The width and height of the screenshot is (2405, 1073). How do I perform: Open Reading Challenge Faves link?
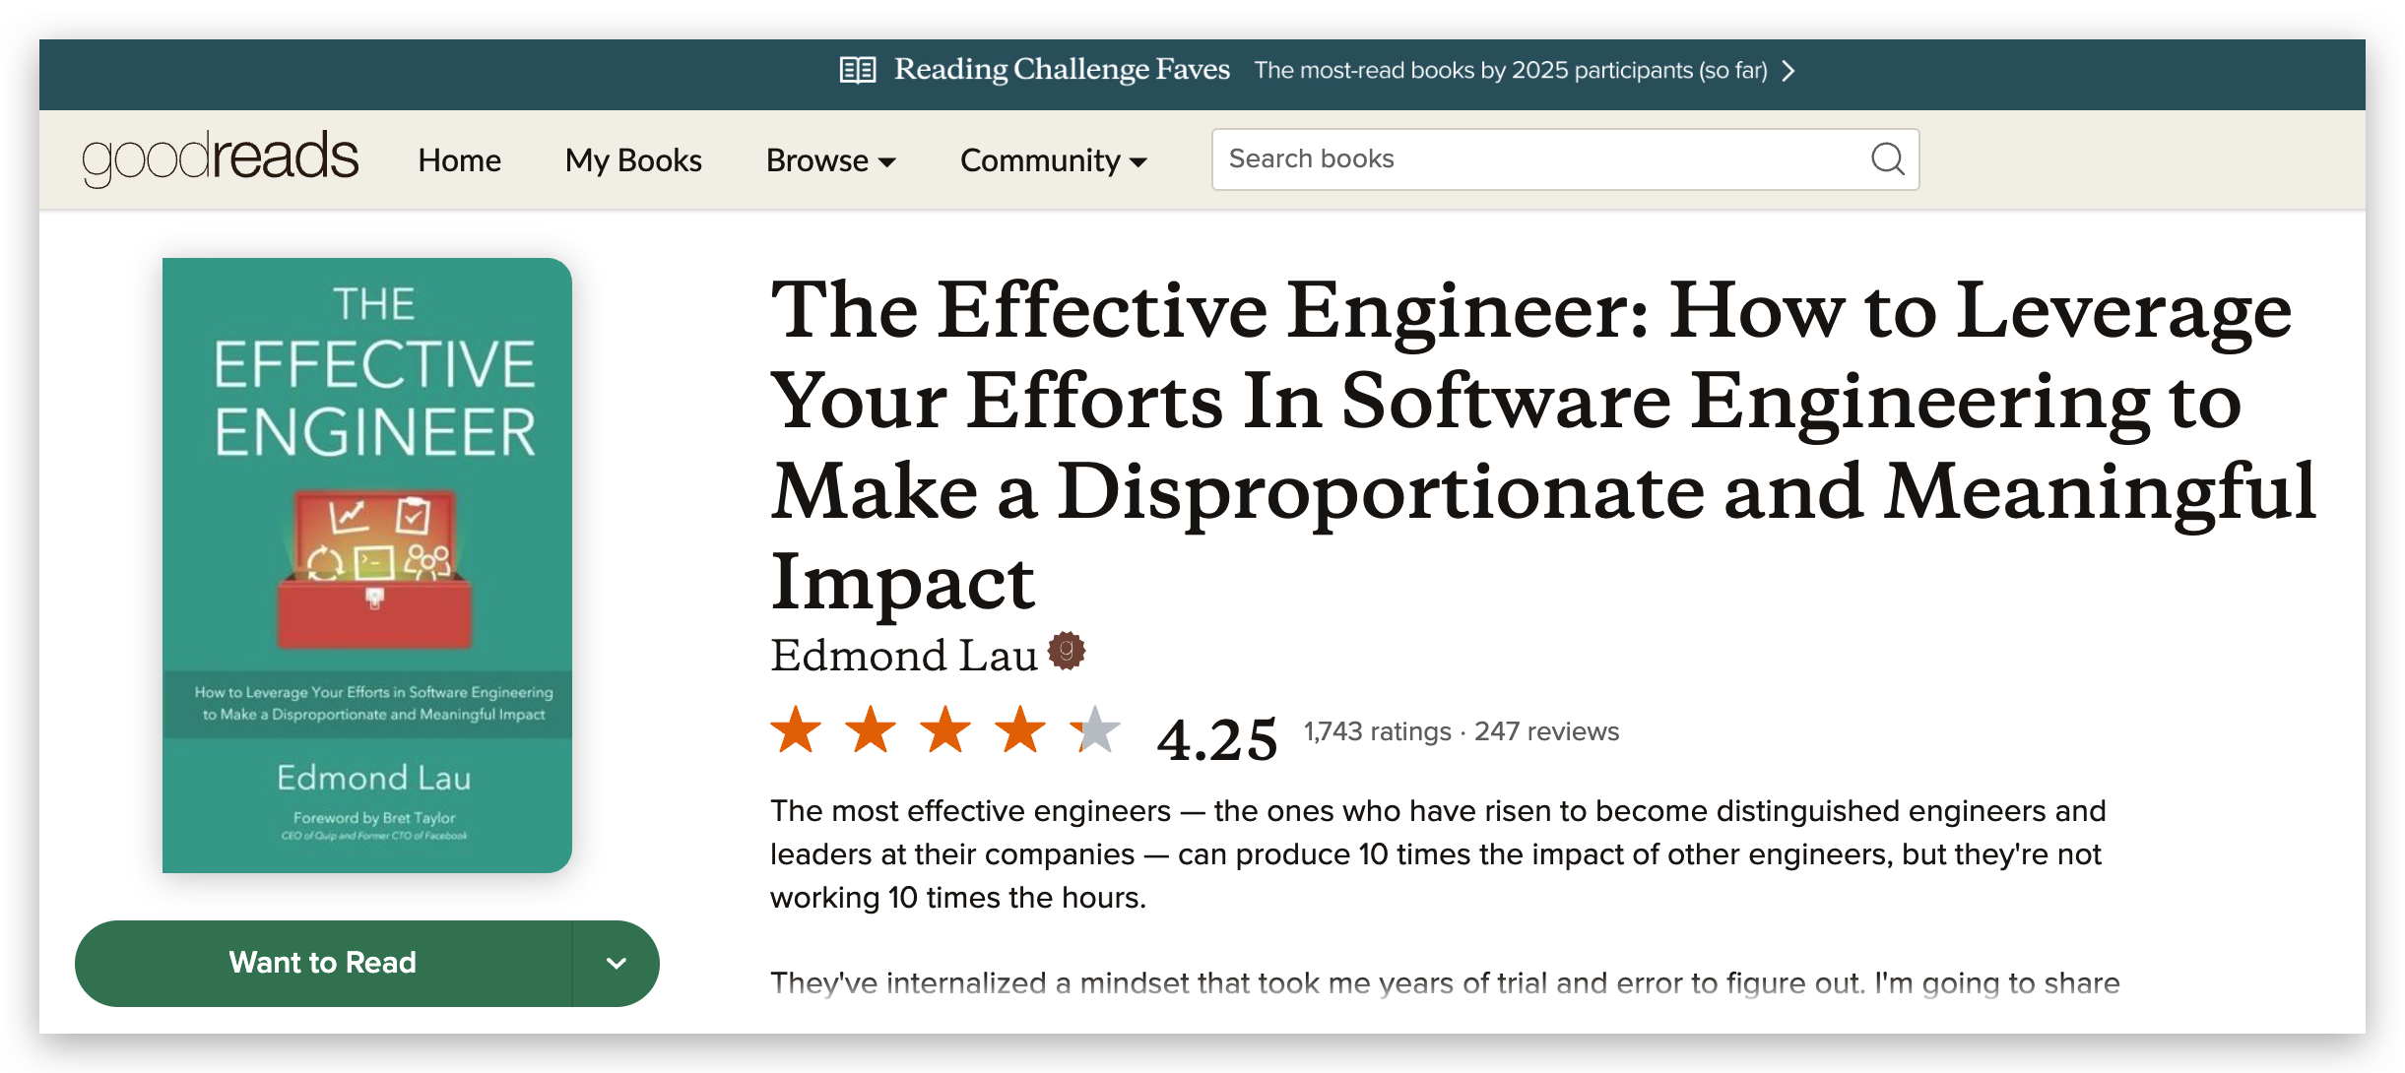point(1062,70)
